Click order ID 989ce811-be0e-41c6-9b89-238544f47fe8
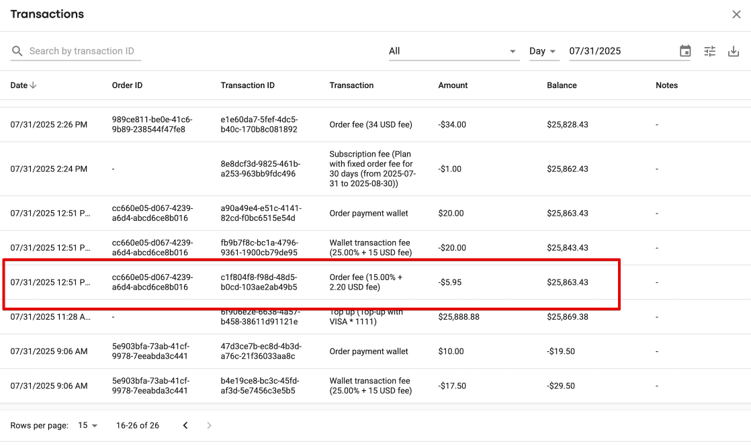This screenshot has width=751, height=446. click(152, 124)
